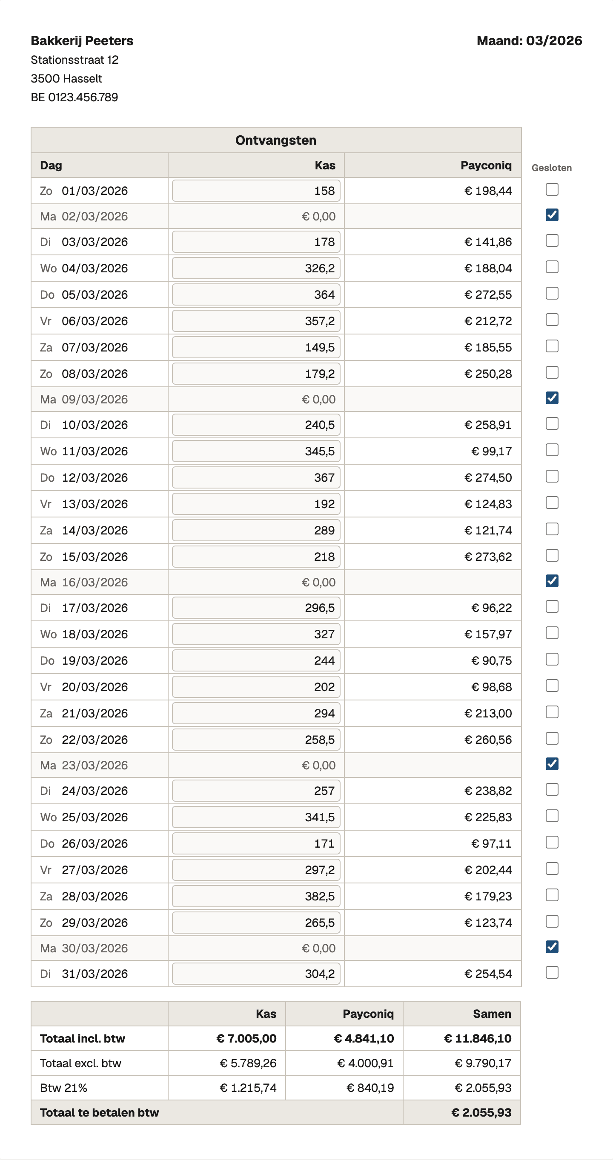Click the Payconiq amount € 198,44
613x1160 pixels.
488,191
